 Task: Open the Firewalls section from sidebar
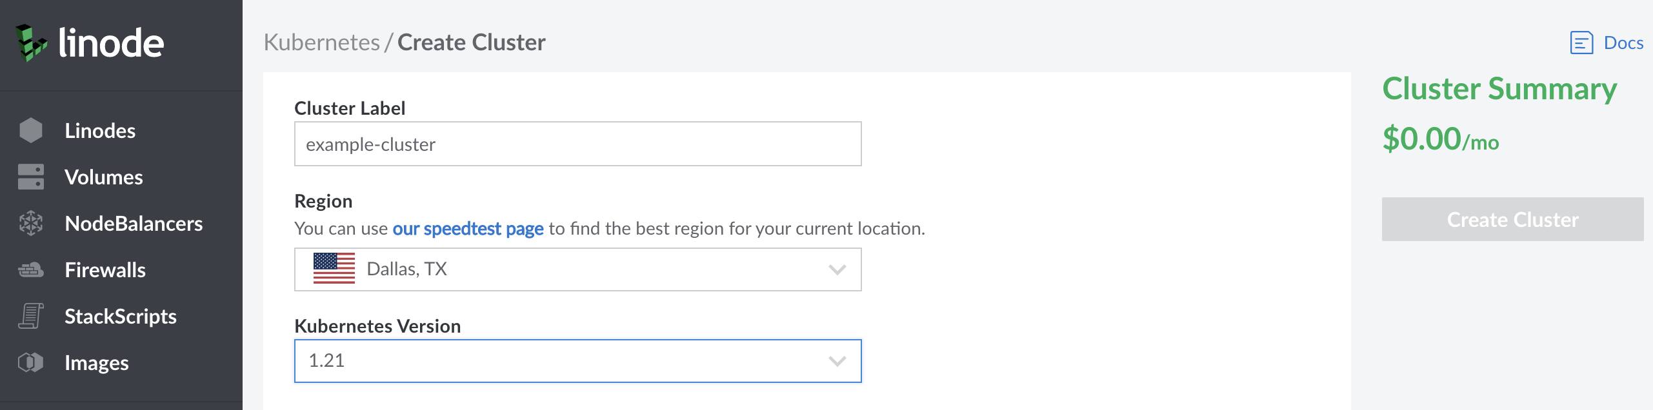click(x=105, y=270)
